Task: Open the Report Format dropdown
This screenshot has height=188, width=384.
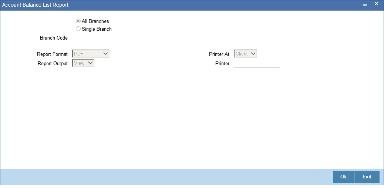Action: (91, 54)
